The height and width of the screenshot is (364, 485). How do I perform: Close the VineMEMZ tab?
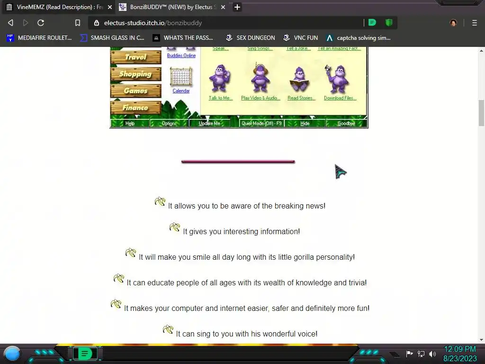(110, 7)
